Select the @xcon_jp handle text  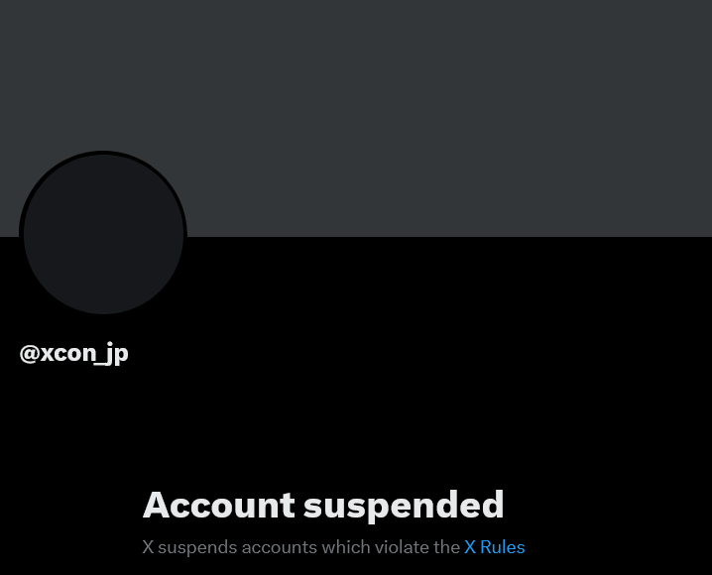click(x=74, y=353)
